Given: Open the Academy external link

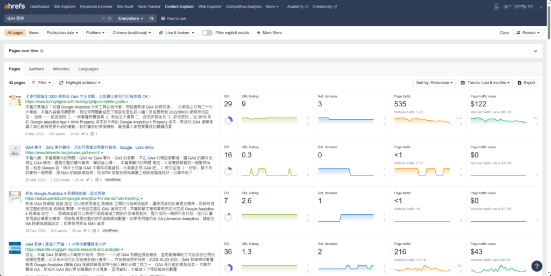Looking at the screenshot, I should point(297,6).
